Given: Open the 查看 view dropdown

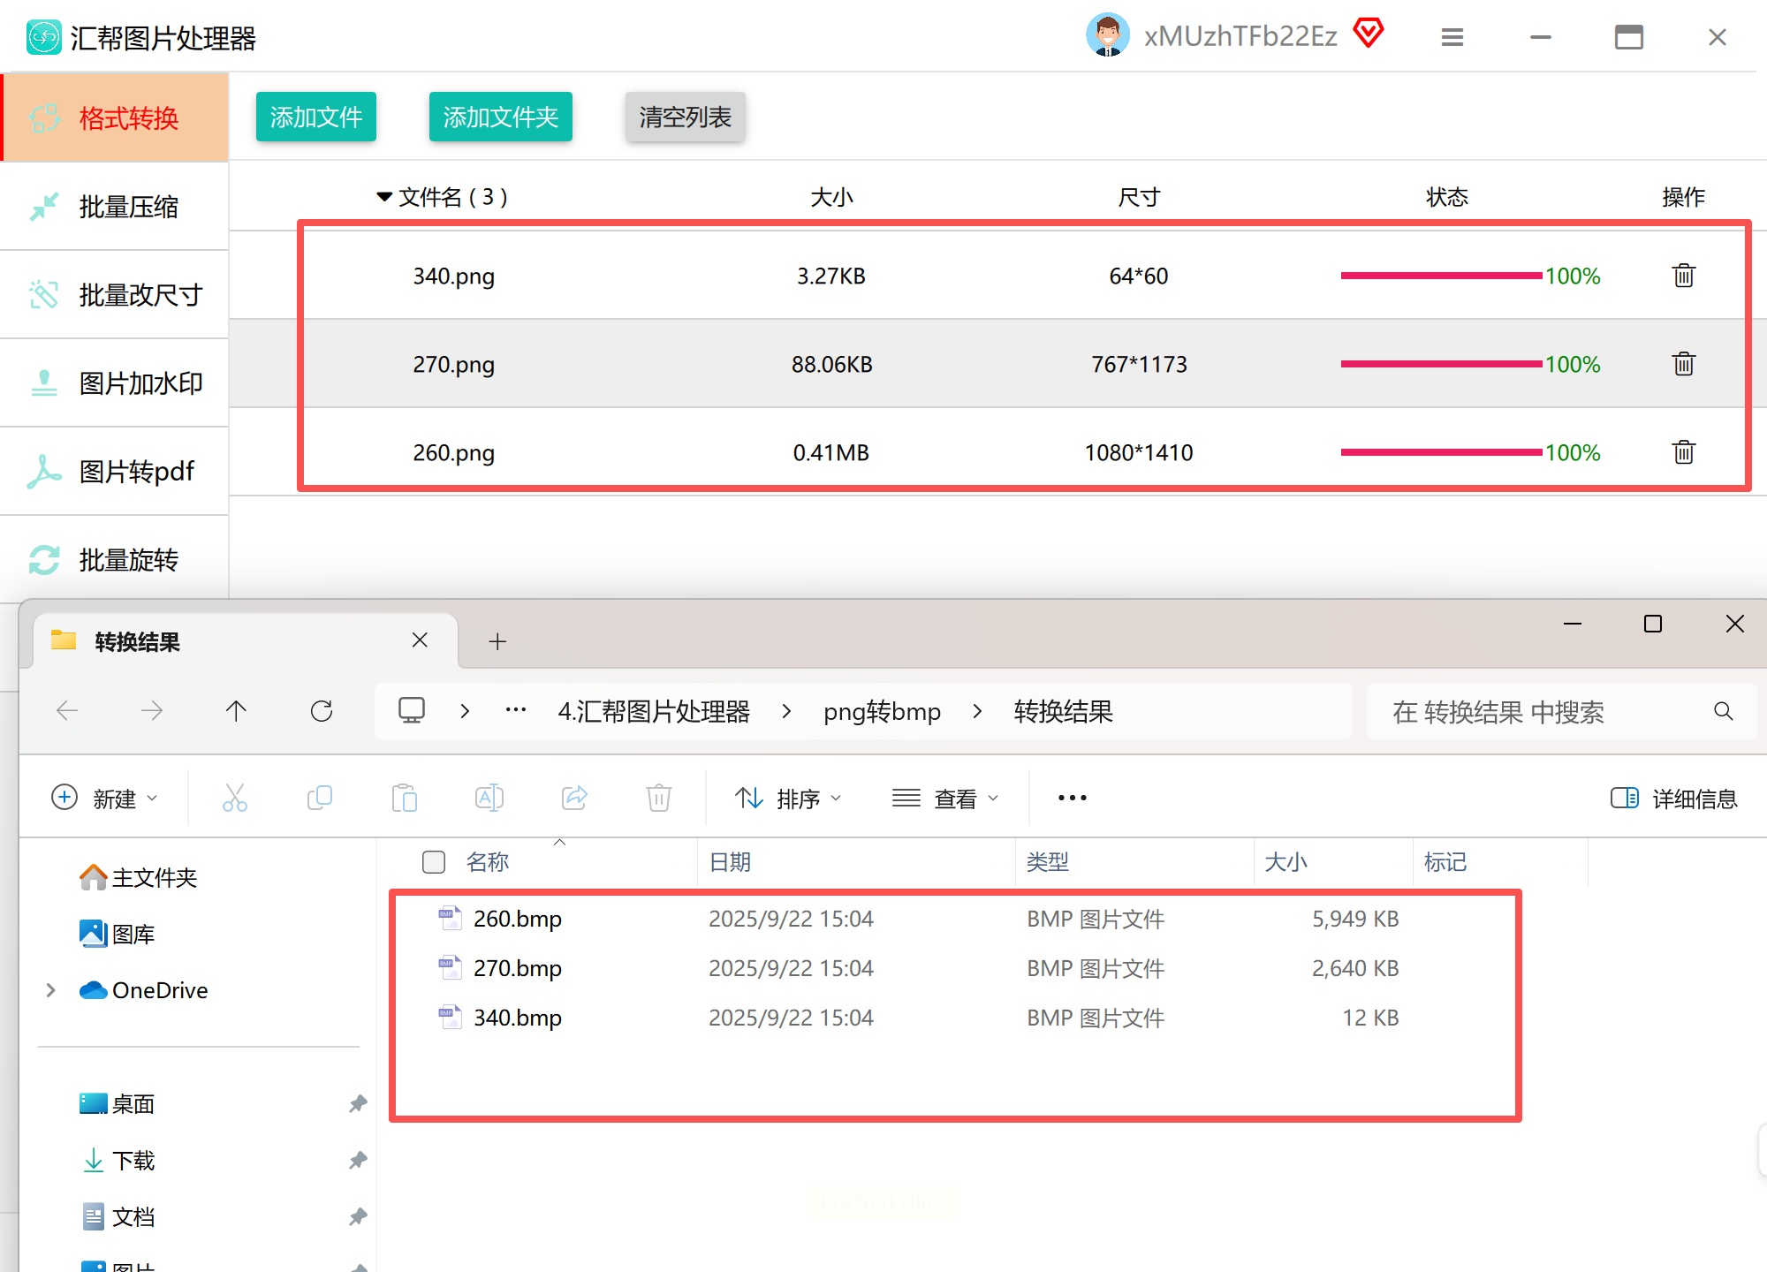Looking at the screenshot, I should tap(945, 799).
